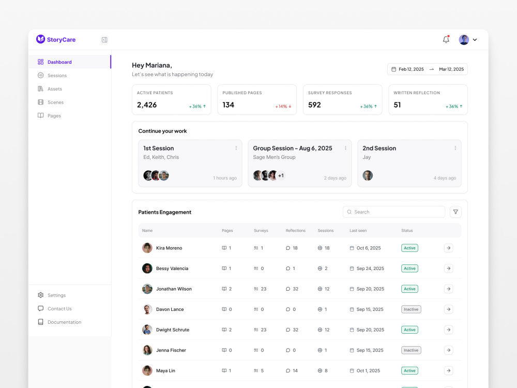Image resolution: width=517 pixels, height=388 pixels.
Task: Open the 2nd Session title
Action: (379, 148)
